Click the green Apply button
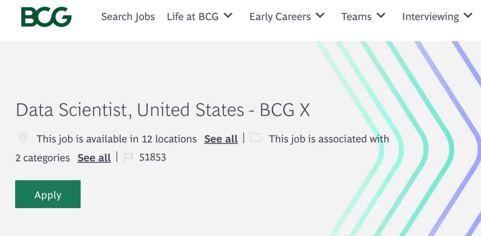 (48, 194)
